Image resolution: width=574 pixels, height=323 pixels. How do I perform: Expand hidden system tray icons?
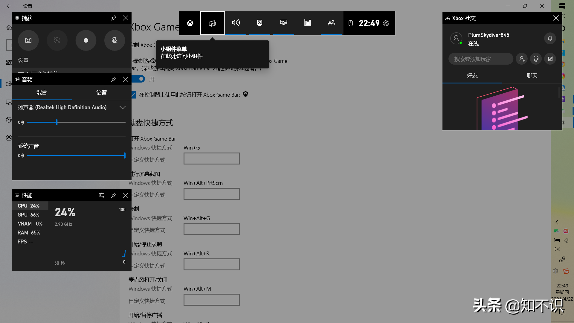coord(557,222)
